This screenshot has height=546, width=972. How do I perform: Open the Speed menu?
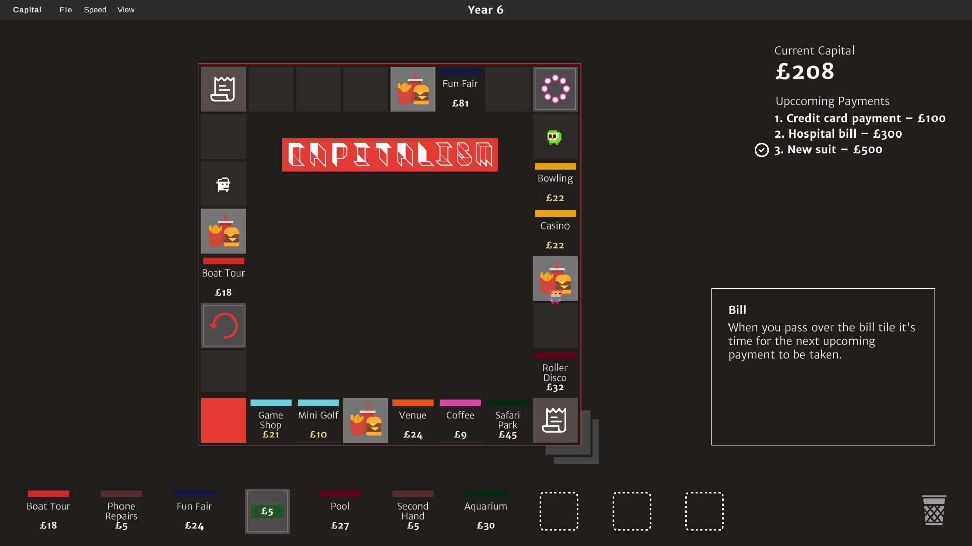pos(95,10)
